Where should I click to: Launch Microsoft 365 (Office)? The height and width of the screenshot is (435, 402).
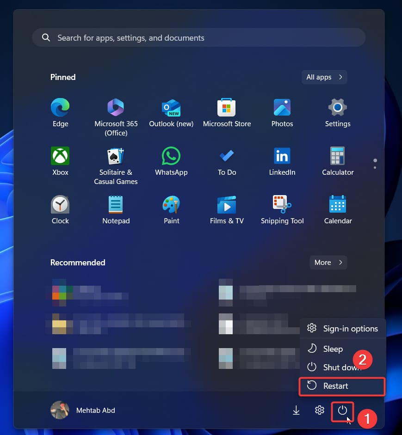pos(116,116)
